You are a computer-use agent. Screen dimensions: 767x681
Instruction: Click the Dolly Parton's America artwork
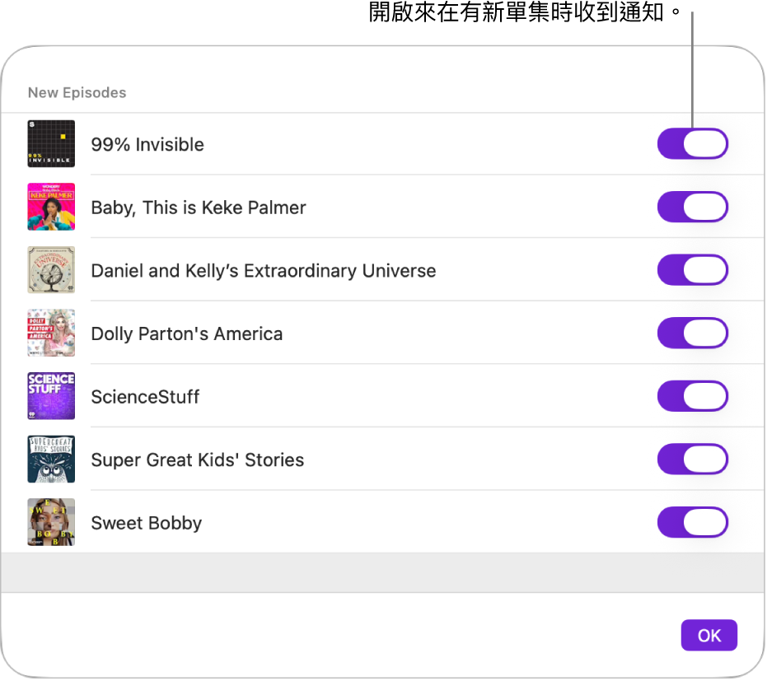click(51, 334)
